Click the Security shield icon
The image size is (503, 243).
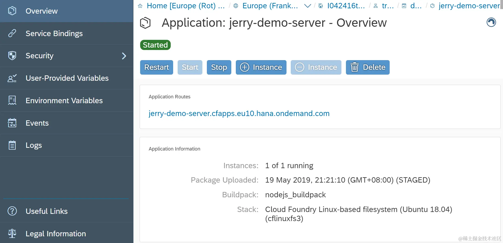[x=12, y=56]
